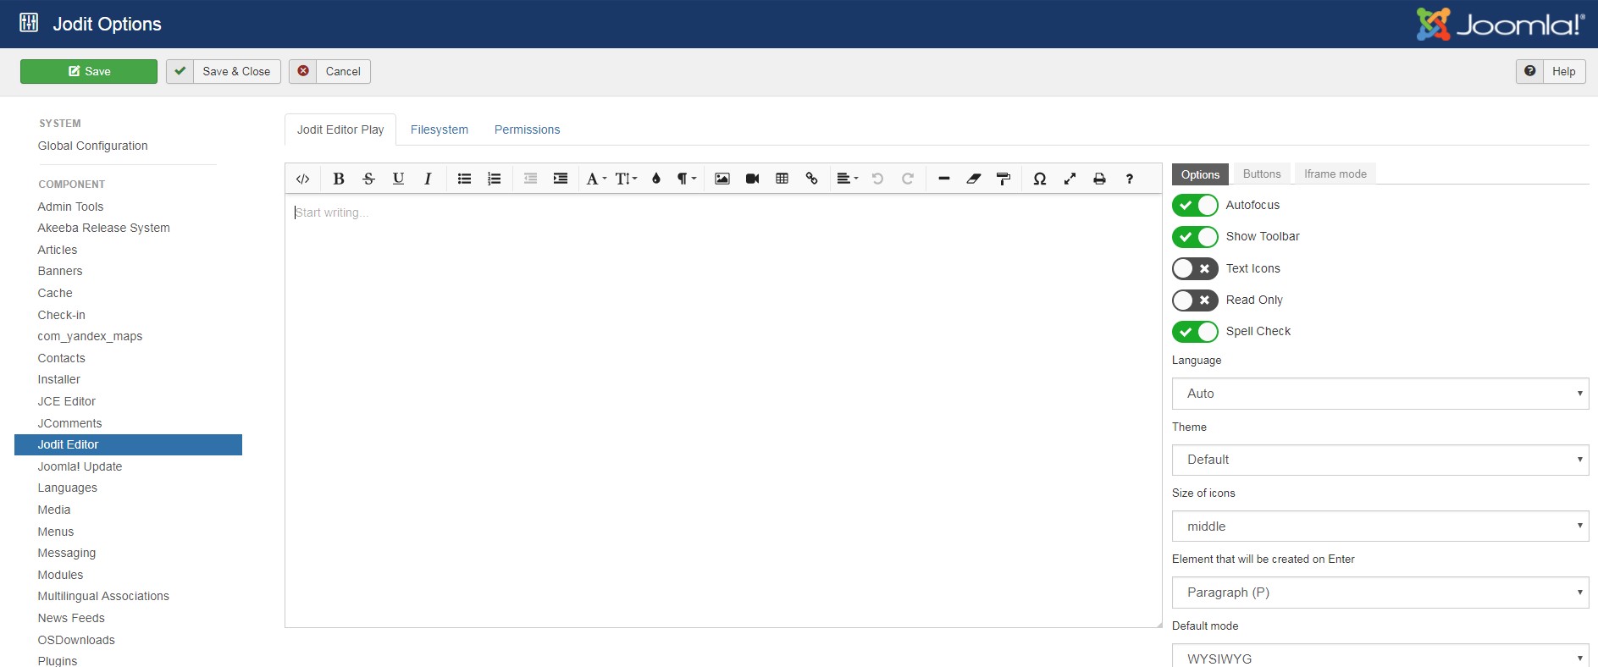Insert table via toolbar icon

[782, 179]
